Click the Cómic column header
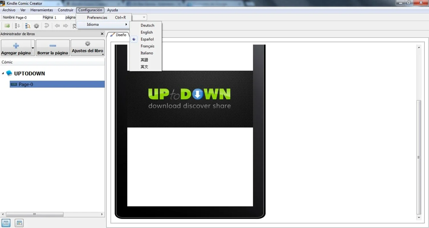Image resolution: width=429 pixels, height=228 pixels. click(52, 62)
